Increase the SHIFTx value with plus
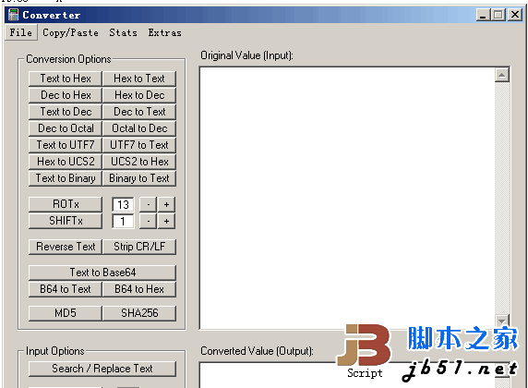The height and width of the screenshot is (388, 528). [166, 222]
